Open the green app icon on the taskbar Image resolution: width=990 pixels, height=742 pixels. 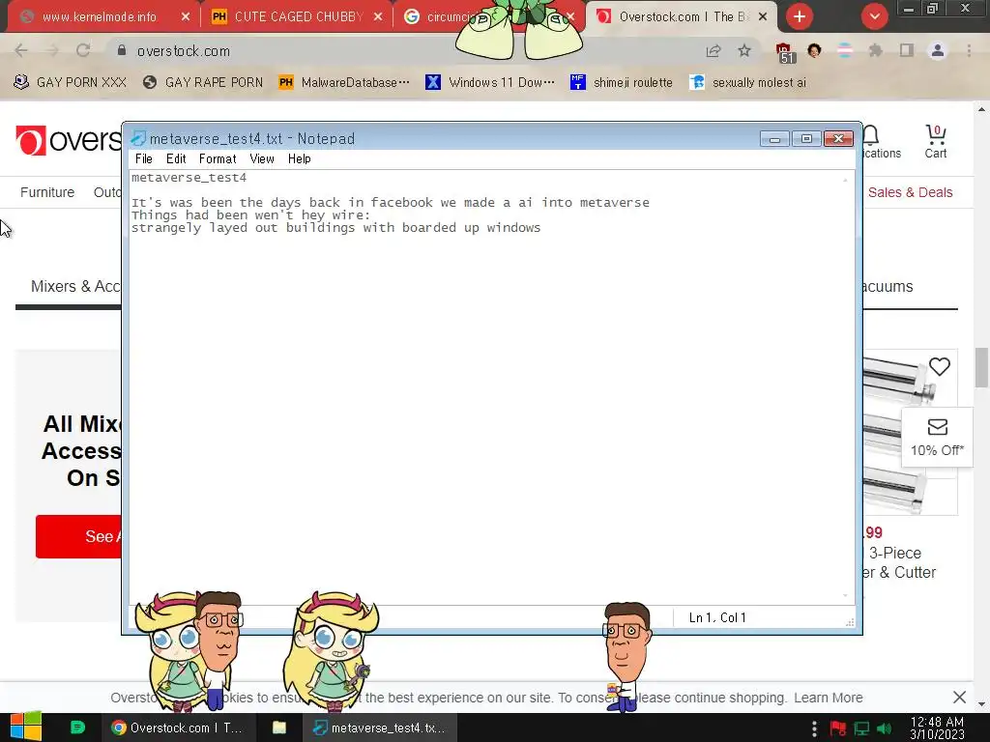pos(77,728)
